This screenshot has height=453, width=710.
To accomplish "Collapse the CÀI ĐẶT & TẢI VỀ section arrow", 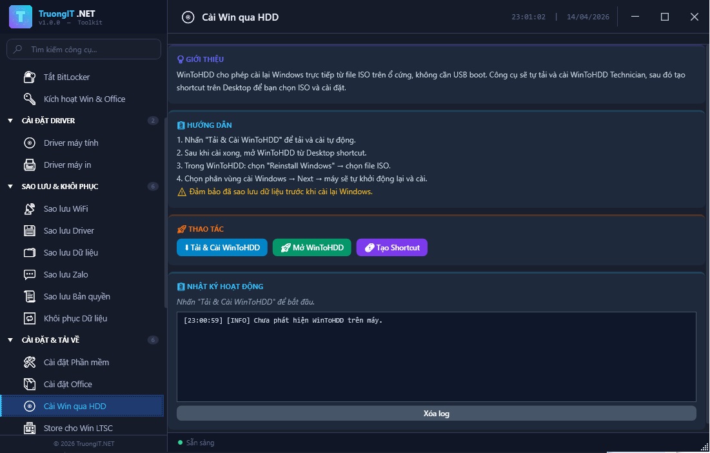I will (10, 341).
